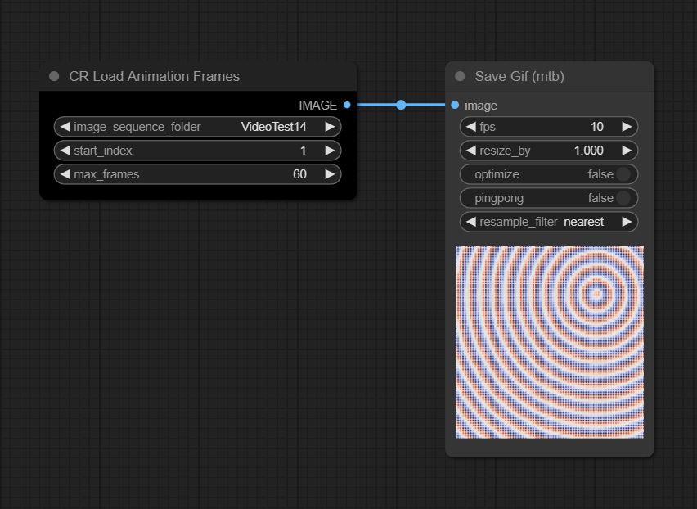
Task: Increase max_frames with right arrow
Action: coord(330,174)
